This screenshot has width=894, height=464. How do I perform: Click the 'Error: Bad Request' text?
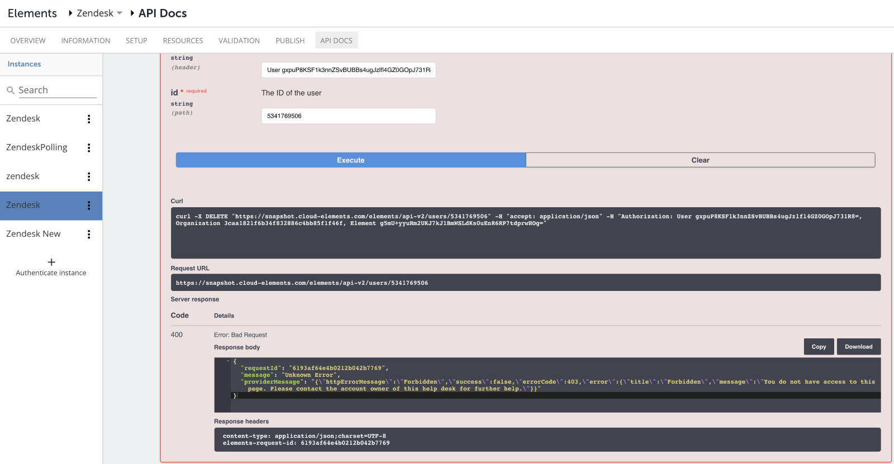[x=240, y=335]
